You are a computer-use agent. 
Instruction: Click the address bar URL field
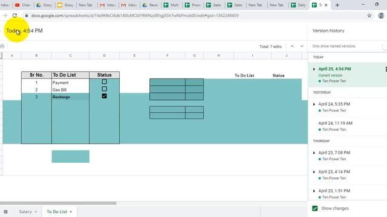pos(135,16)
